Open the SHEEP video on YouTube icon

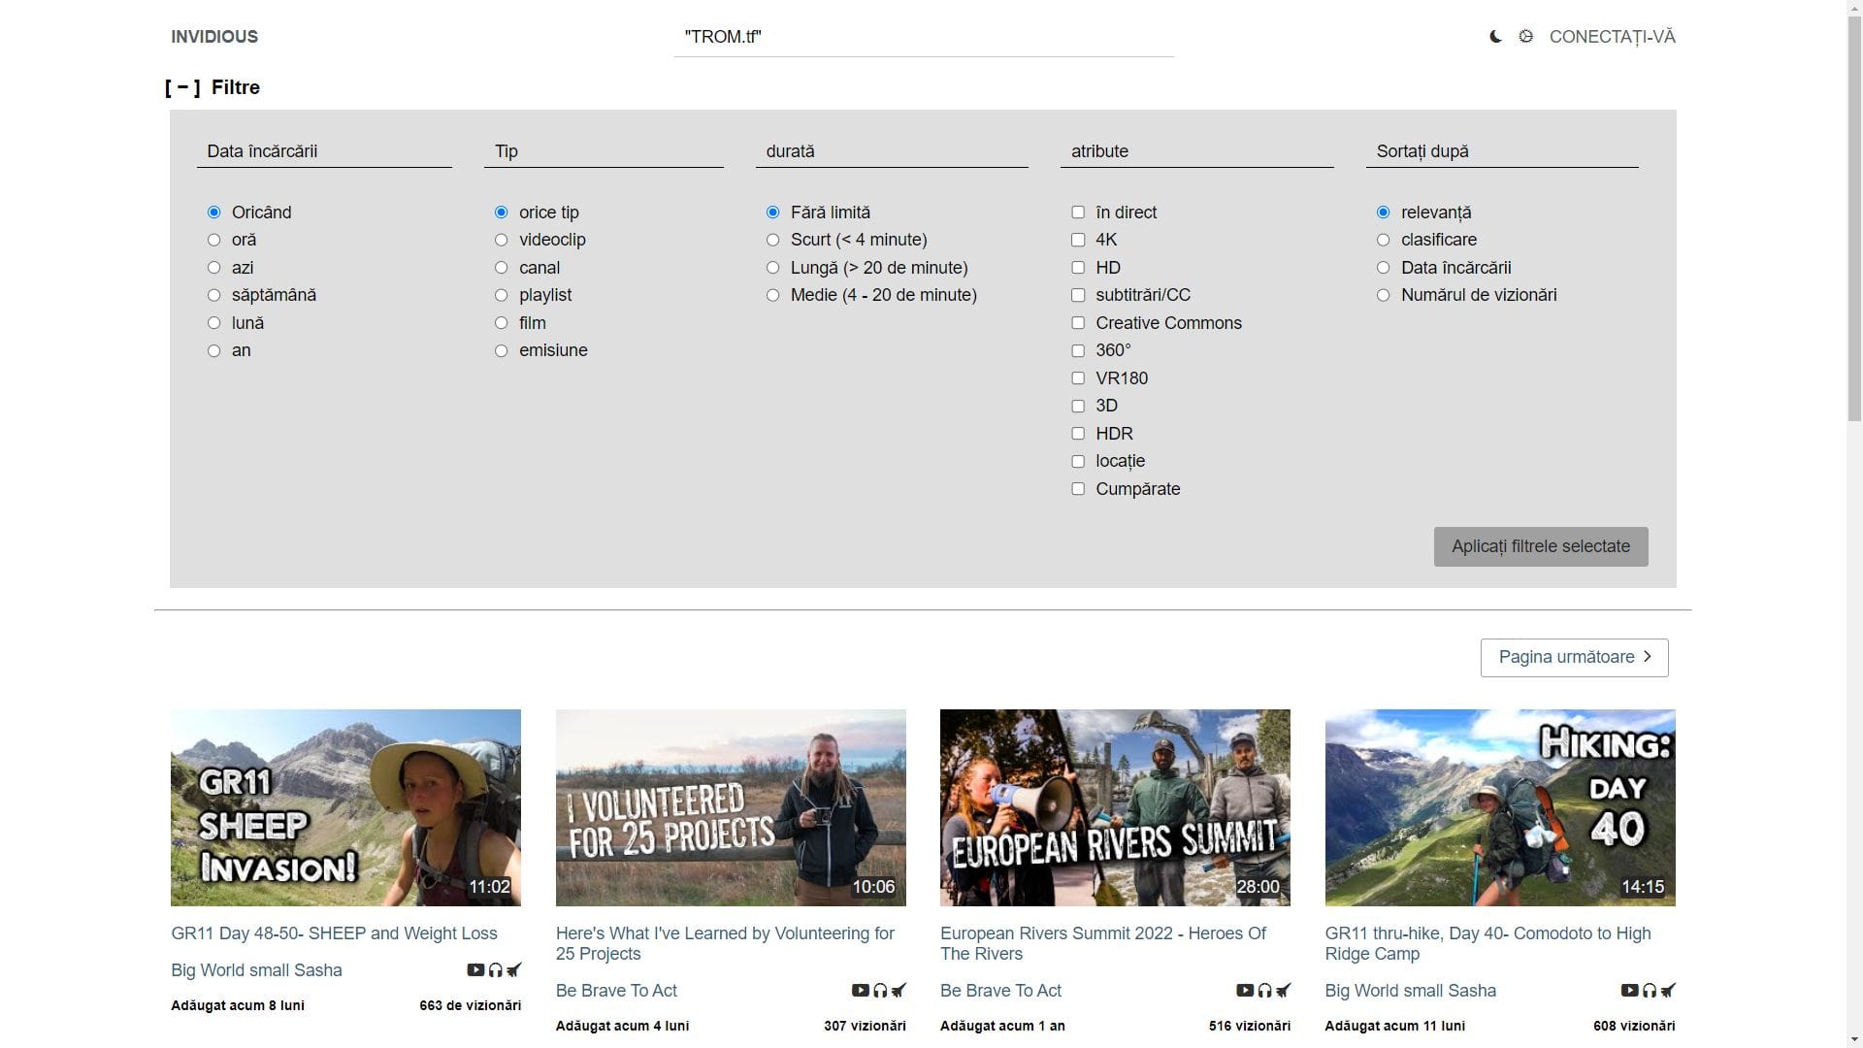click(475, 970)
